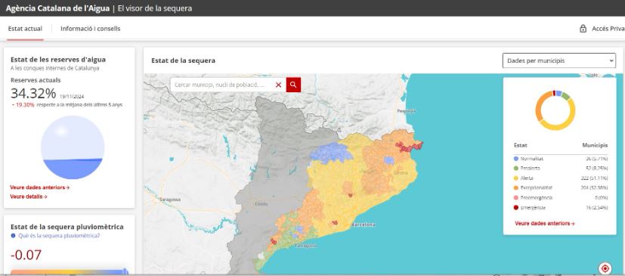Image resolution: width=625 pixels, height=276 pixels.
Task: Open the Accés Privat link
Action: (x=608, y=29)
